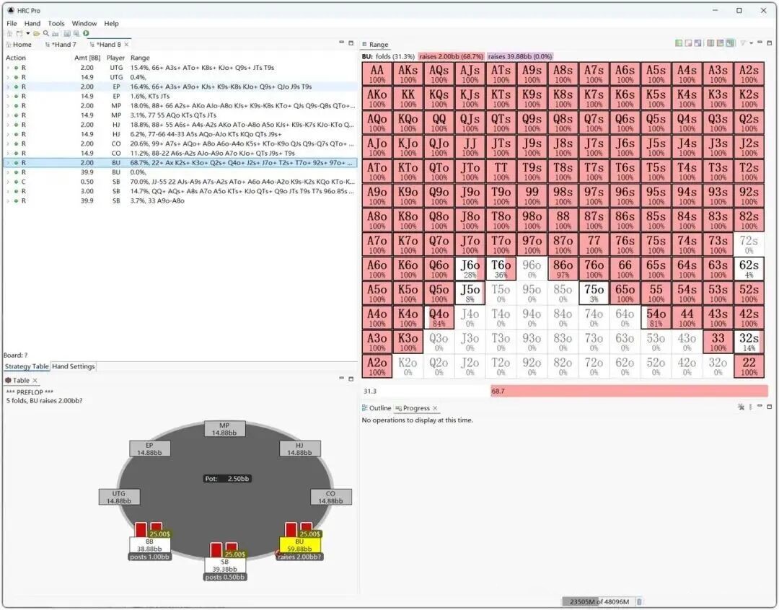Select the first green range view icon
Image resolution: width=779 pixels, height=610 pixels.
(679, 44)
